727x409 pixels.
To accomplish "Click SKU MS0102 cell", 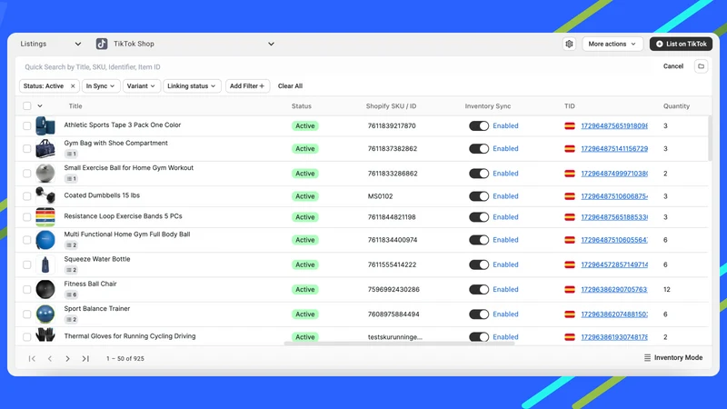I will click(x=380, y=196).
